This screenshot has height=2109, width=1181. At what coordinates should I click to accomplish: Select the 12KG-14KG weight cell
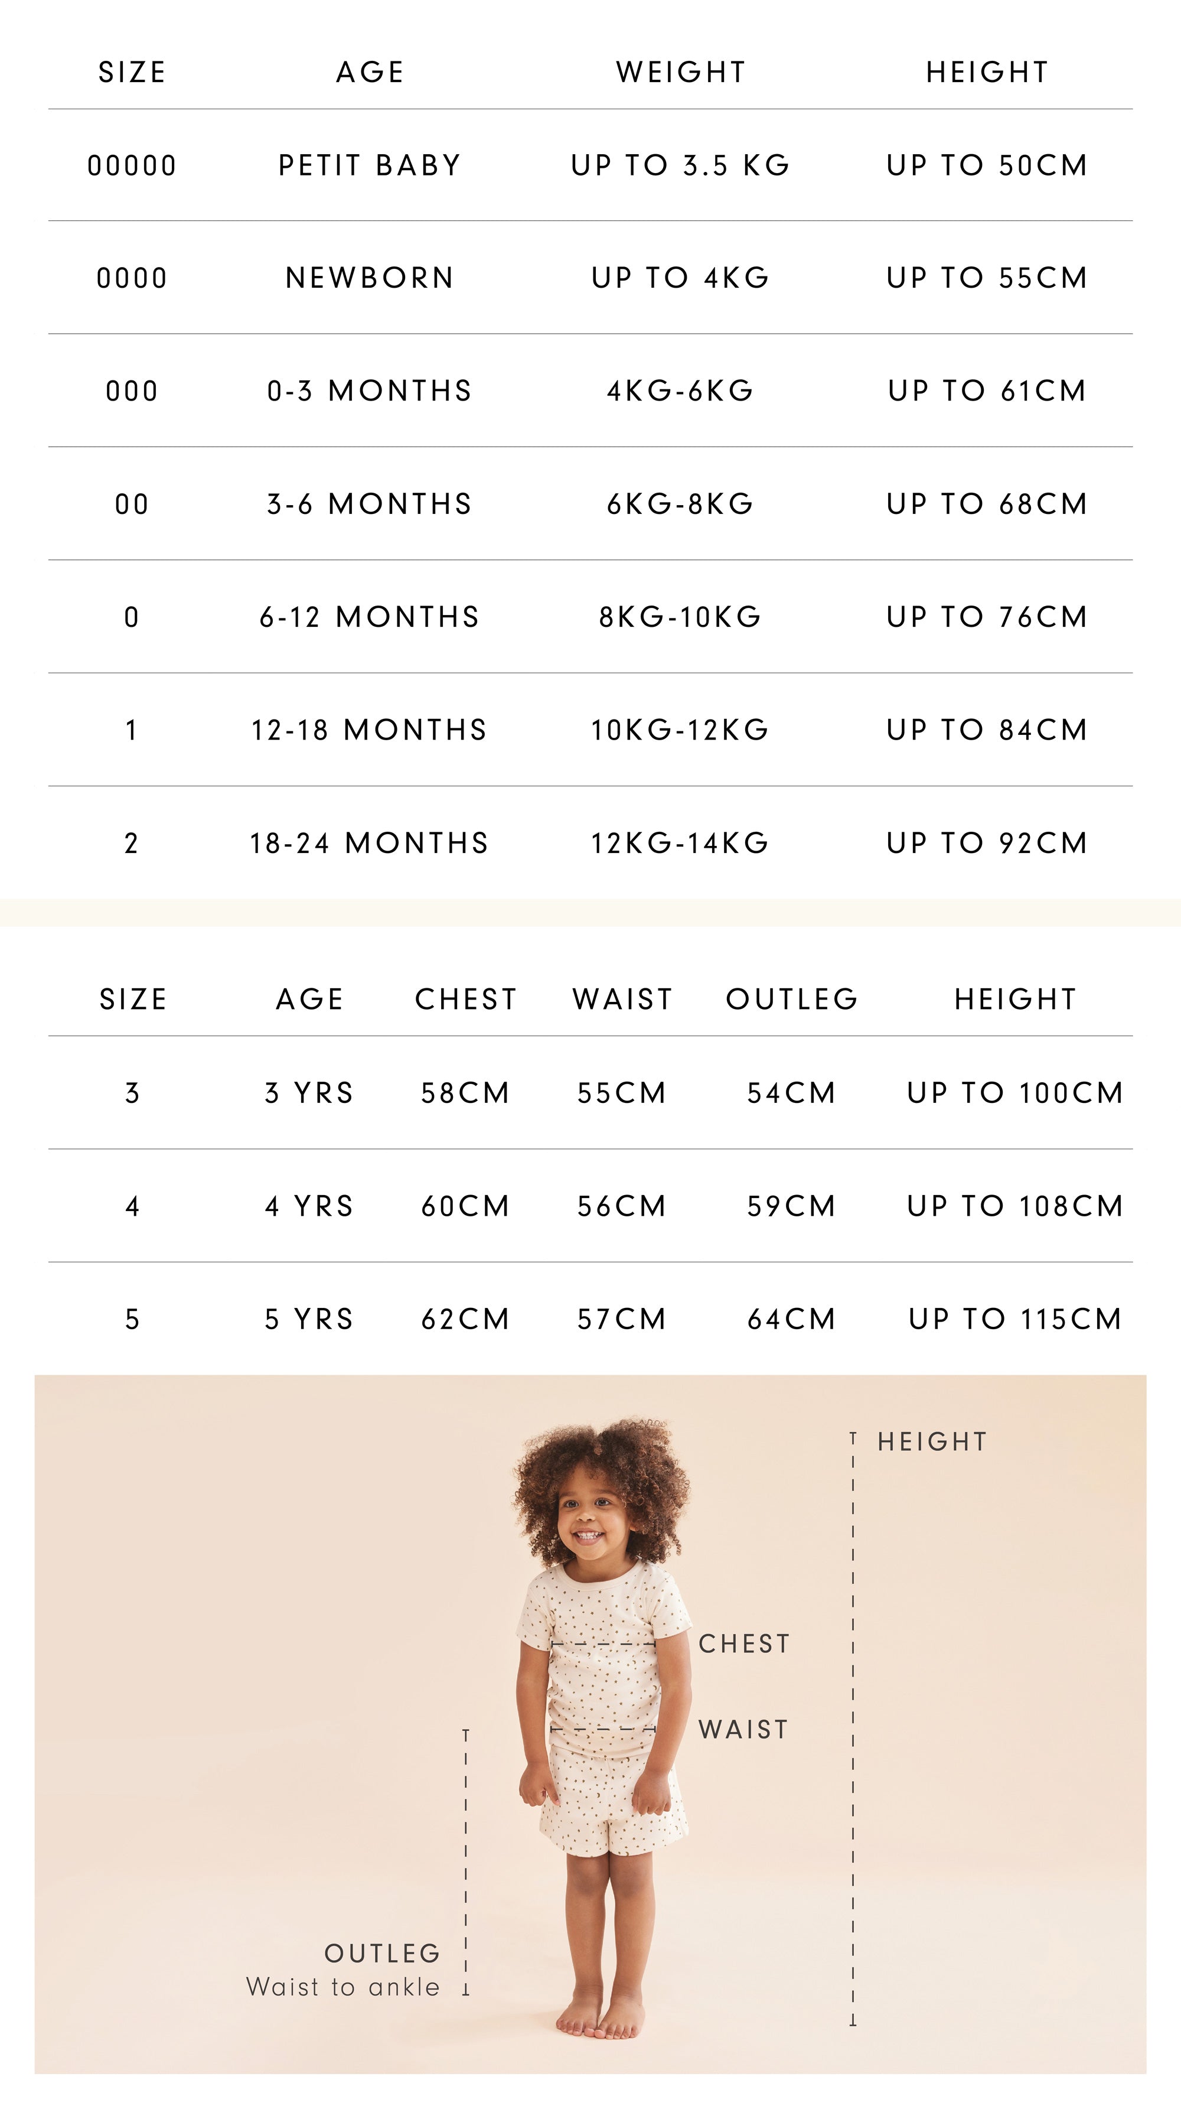click(680, 843)
